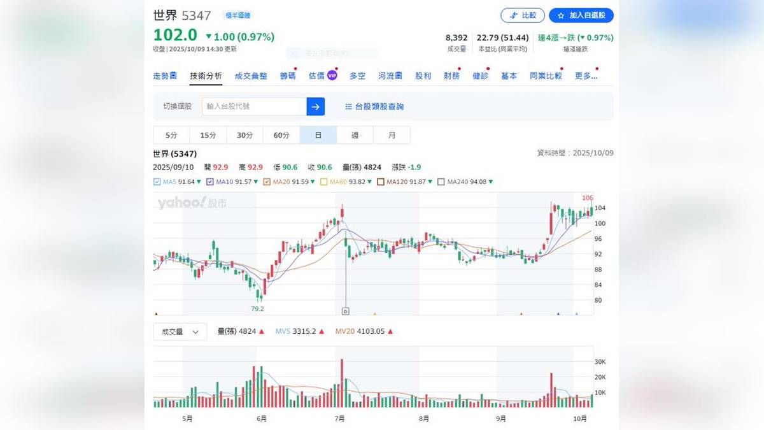Switch to the 週 weekly chart tab

point(355,134)
